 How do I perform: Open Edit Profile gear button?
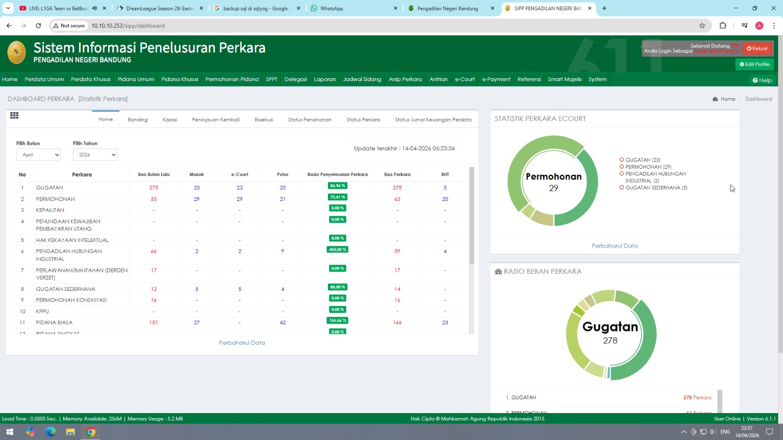[754, 65]
